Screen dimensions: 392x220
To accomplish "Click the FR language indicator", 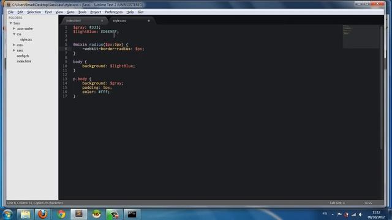I will tap(325, 214).
